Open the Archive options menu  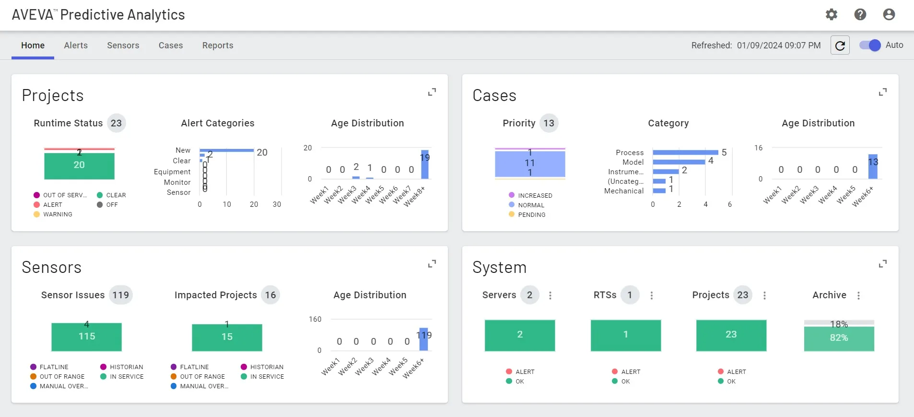[858, 295]
